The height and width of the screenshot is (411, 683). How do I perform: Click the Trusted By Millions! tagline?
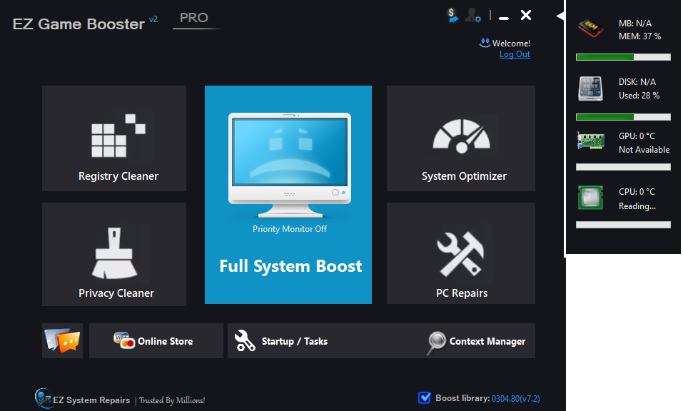172,400
